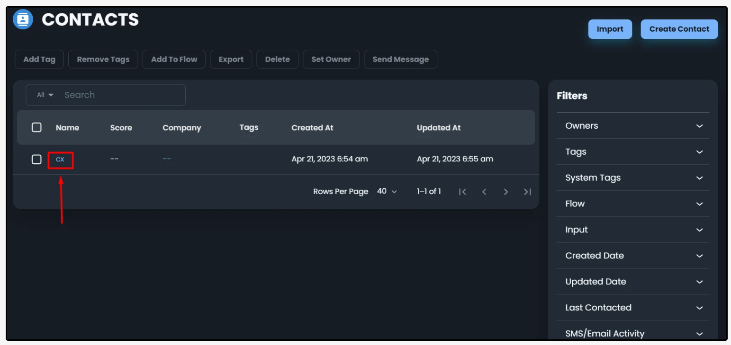Go to first page of results
This screenshot has height=345, width=731.
463,192
